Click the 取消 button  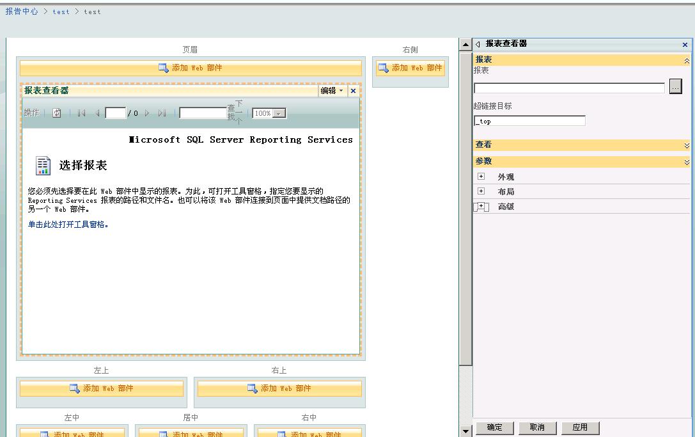click(x=537, y=427)
